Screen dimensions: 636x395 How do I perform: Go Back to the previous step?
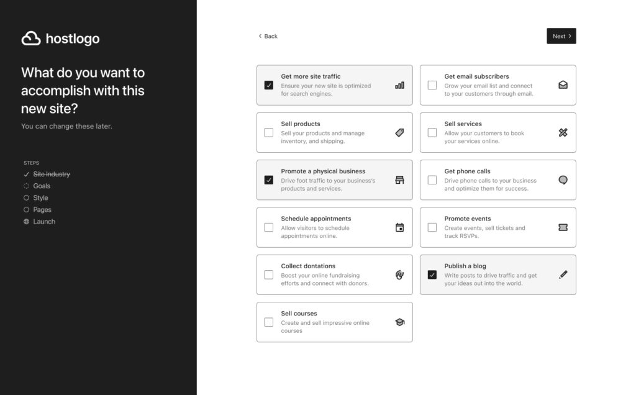pyautogui.click(x=268, y=36)
